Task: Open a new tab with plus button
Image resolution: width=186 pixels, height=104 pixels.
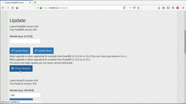Action: click(35, 3)
